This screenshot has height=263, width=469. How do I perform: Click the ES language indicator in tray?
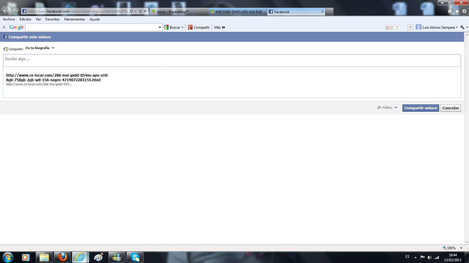pyautogui.click(x=407, y=257)
